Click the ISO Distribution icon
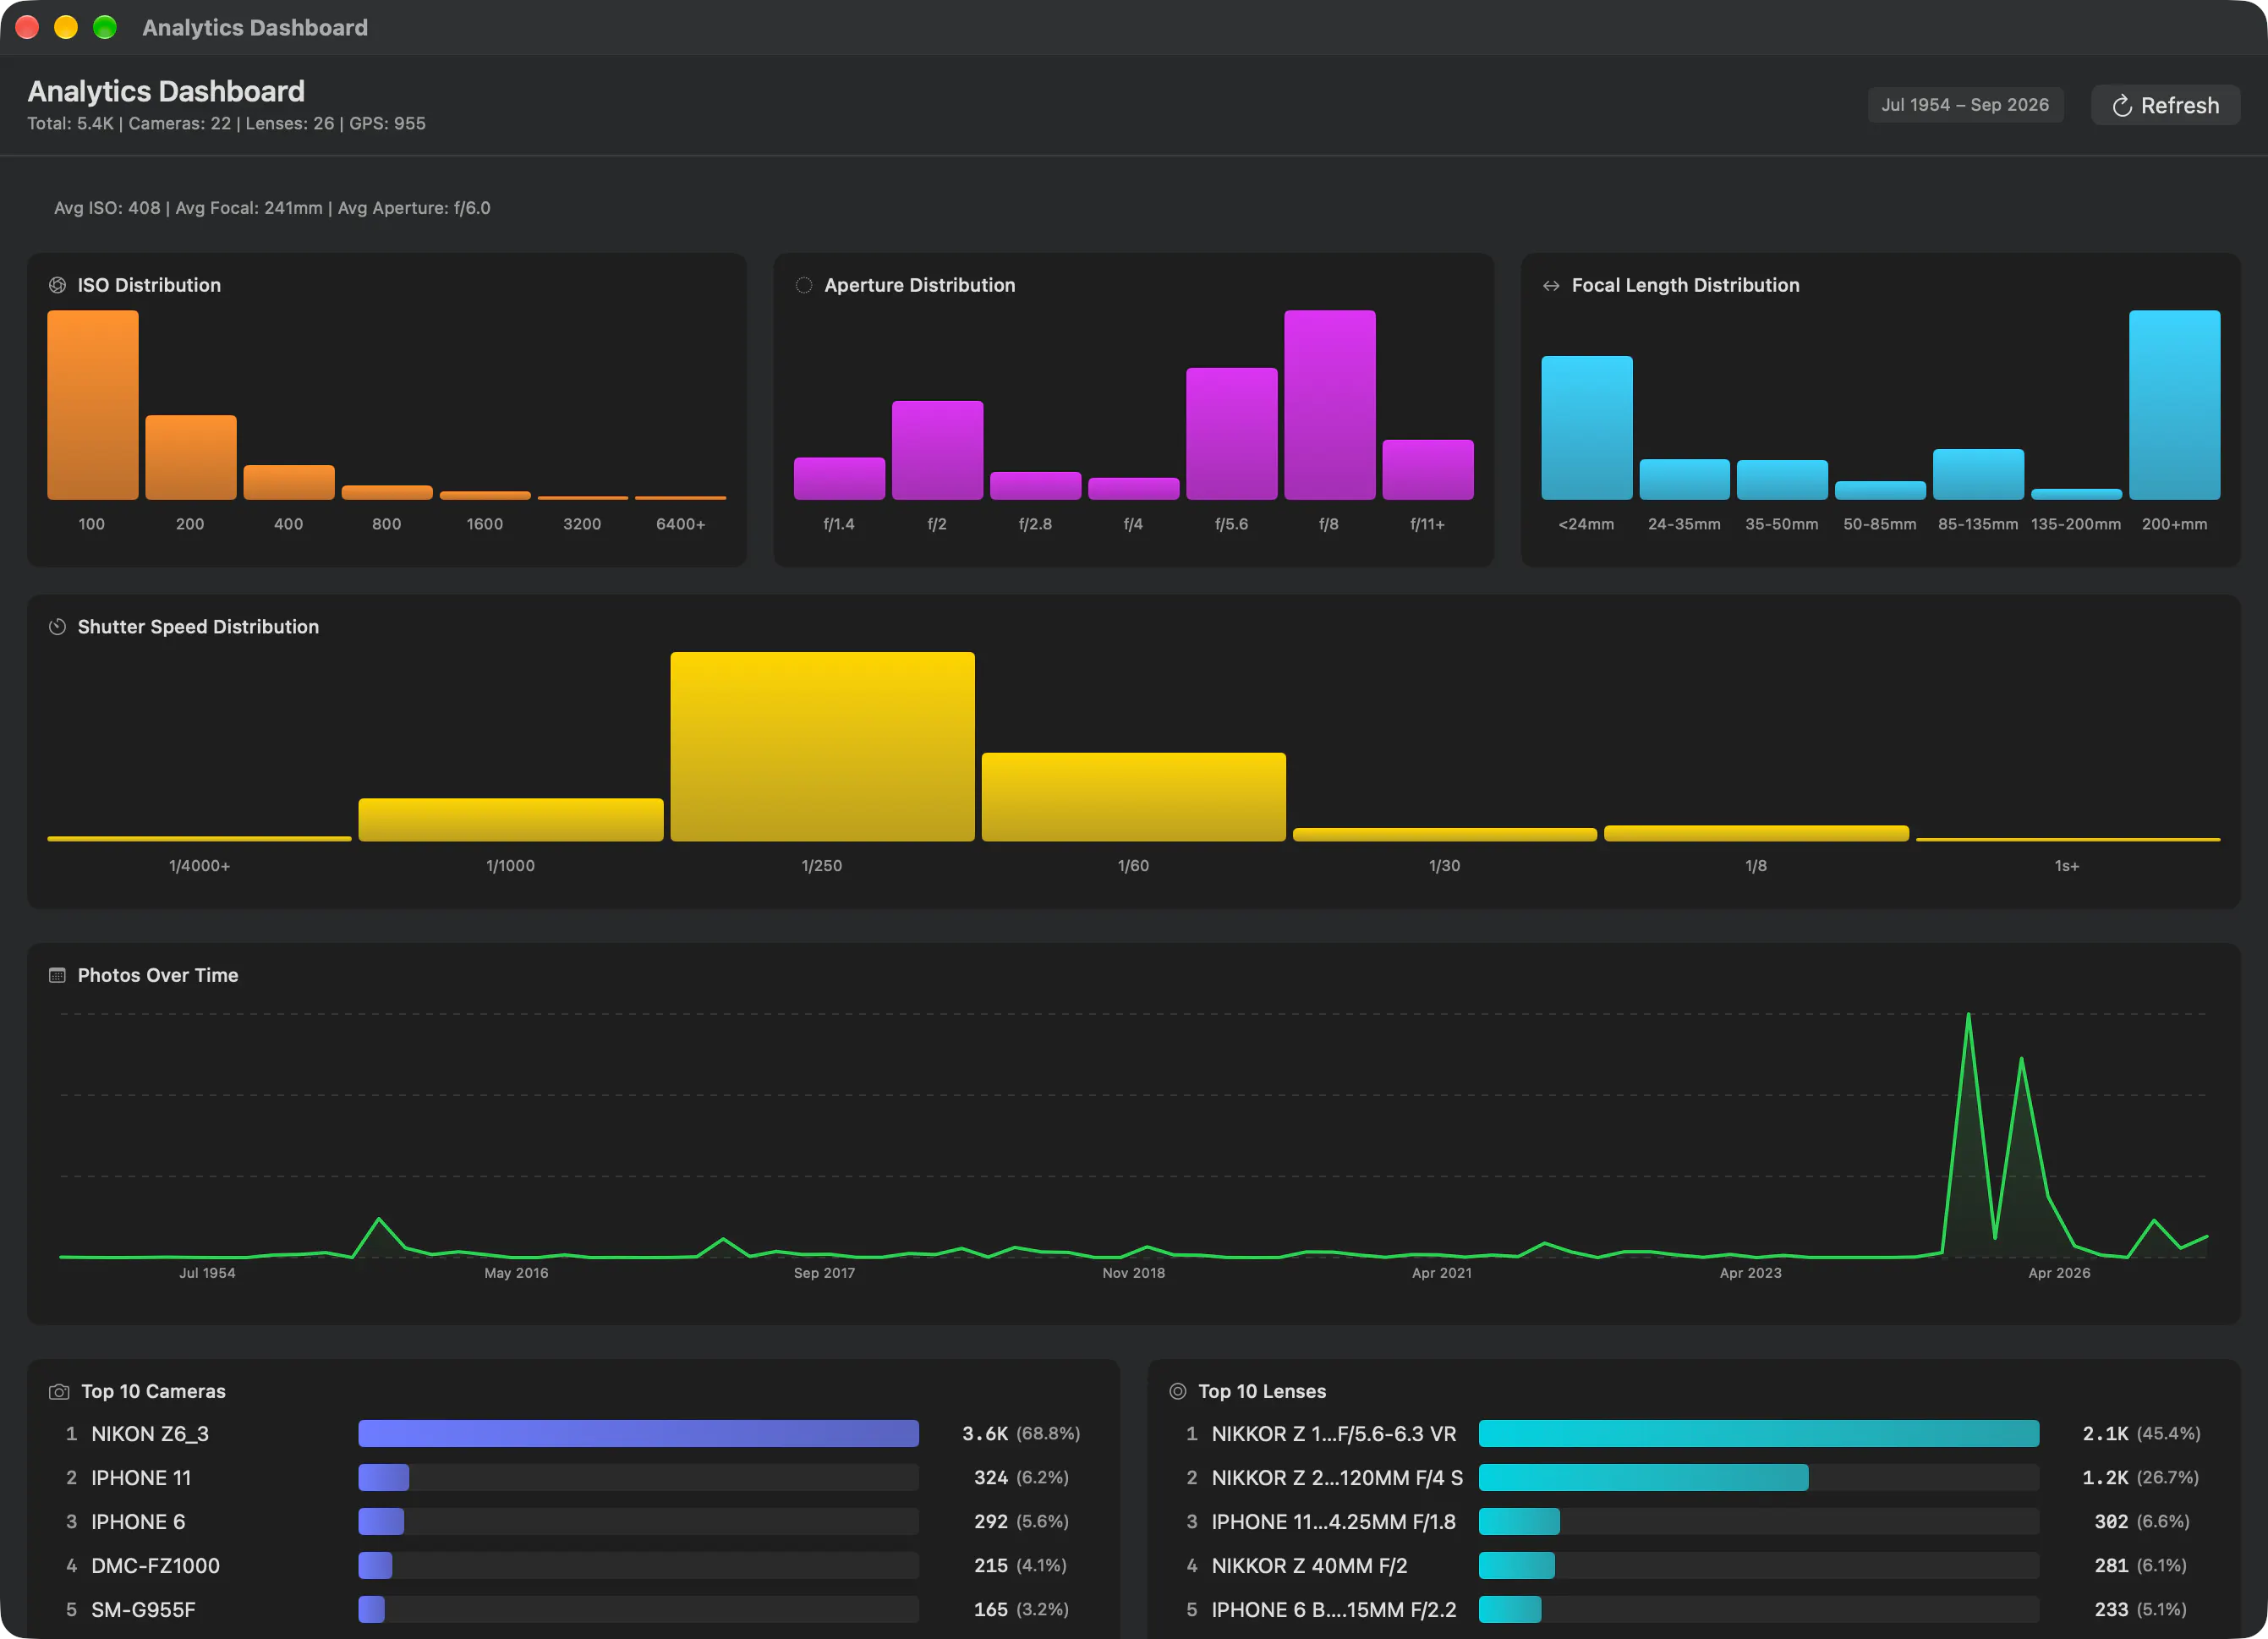Viewport: 2268px width, 1639px height. [58, 285]
